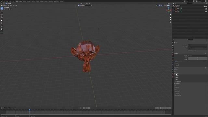Viewport: 208px width, 117px height.
Task: Collapse the Sampling panel
Action: click(176, 53)
